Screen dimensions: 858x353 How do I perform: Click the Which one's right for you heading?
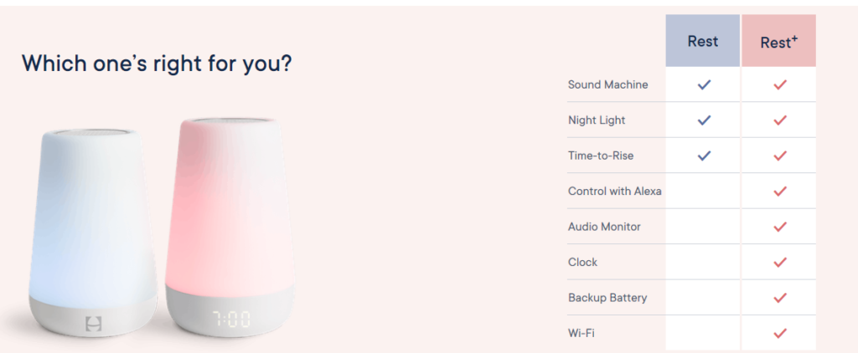(157, 64)
